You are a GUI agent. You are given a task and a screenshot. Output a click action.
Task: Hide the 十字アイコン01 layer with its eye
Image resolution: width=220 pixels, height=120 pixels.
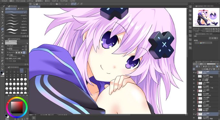click(193, 106)
